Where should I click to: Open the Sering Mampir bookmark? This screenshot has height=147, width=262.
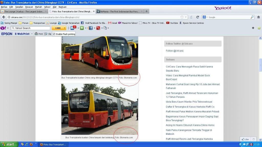[9, 23]
